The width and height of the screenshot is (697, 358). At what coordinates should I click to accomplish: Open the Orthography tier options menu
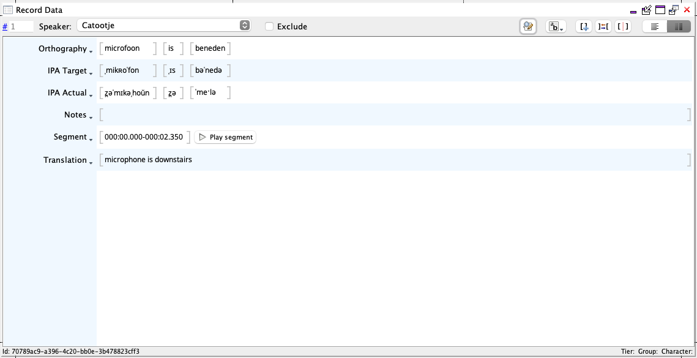91,50
